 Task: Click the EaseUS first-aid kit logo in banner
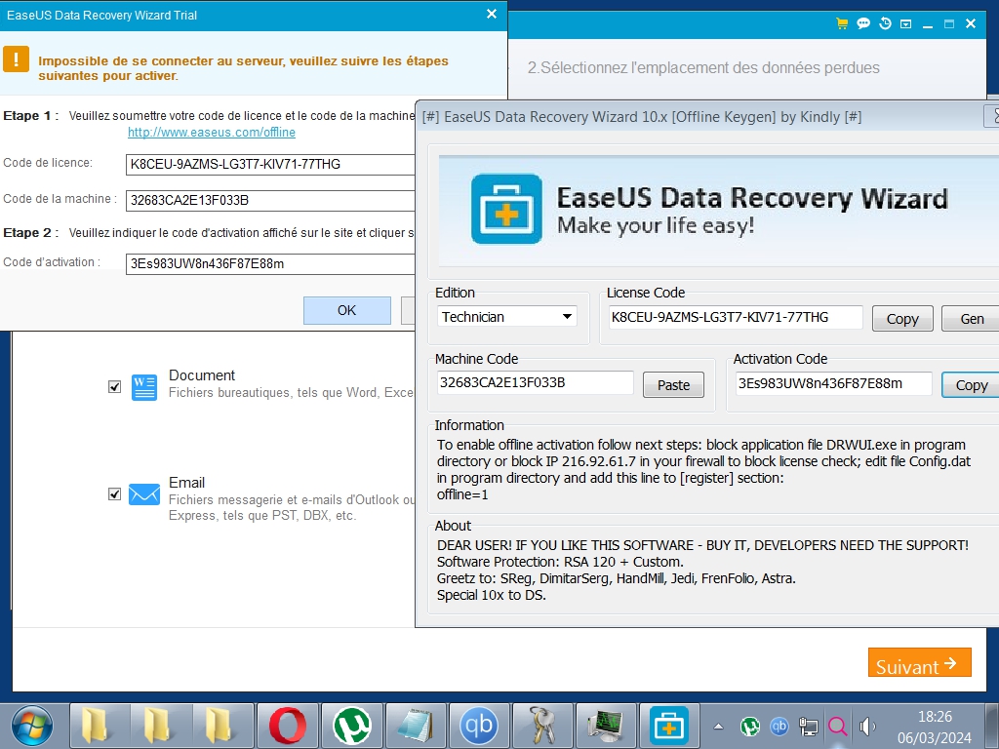(506, 209)
